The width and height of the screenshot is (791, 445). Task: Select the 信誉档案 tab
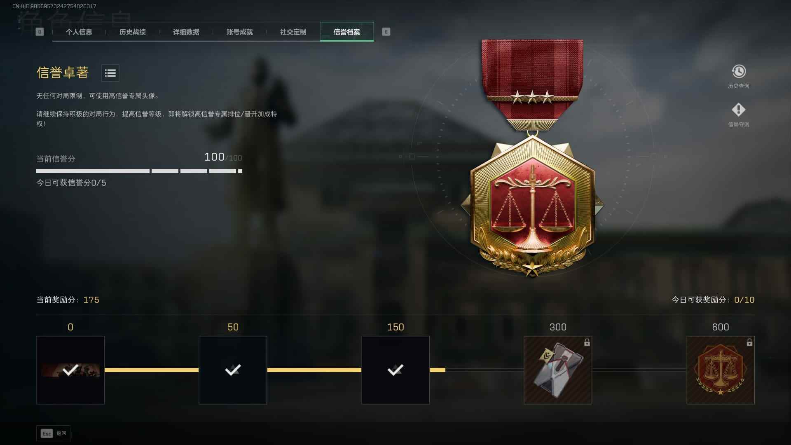pyautogui.click(x=347, y=32)
